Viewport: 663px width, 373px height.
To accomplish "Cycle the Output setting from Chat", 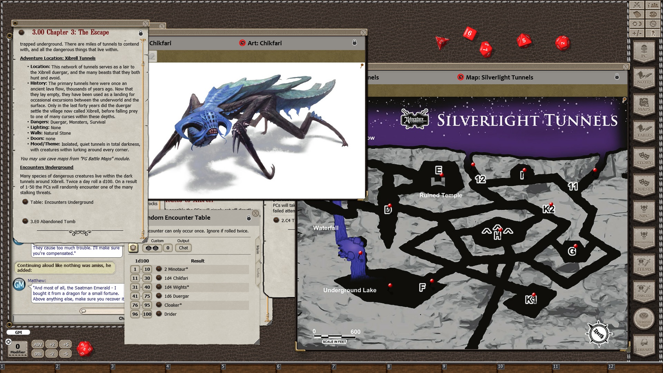I will (x=183, y=248).
